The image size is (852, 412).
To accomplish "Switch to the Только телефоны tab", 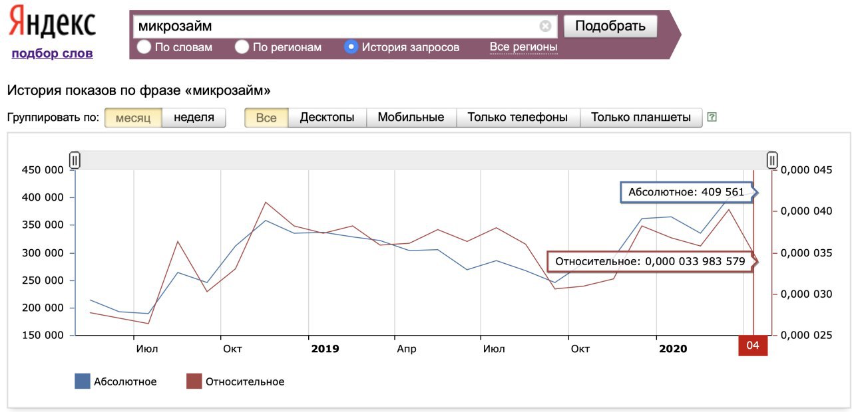I will point(518,118).
